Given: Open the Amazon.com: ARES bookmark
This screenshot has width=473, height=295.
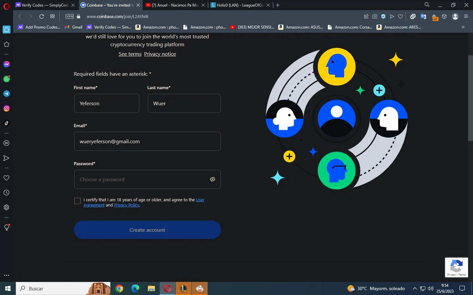Looking at the screenshot, I should [399, 27].
